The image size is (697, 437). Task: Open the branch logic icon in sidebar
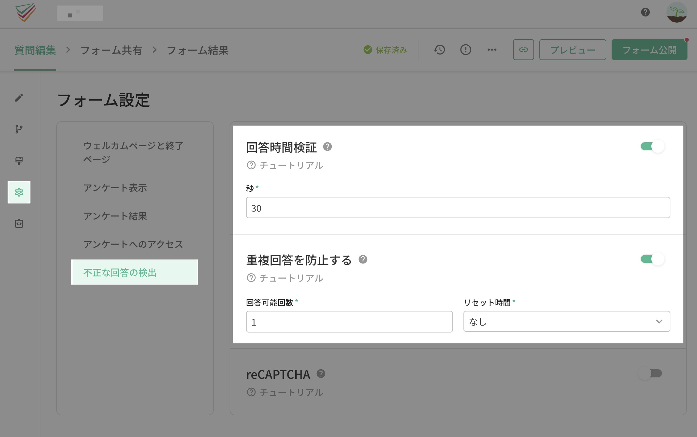(19, 129)
